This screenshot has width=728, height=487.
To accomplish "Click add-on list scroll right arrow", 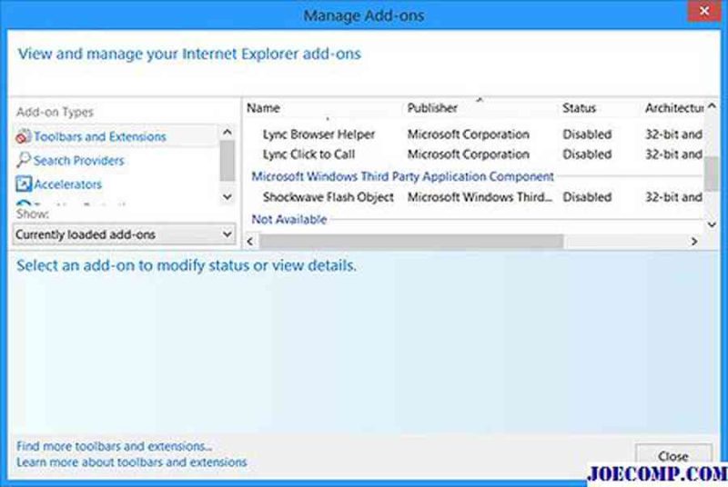I will [x=694, y=242].
